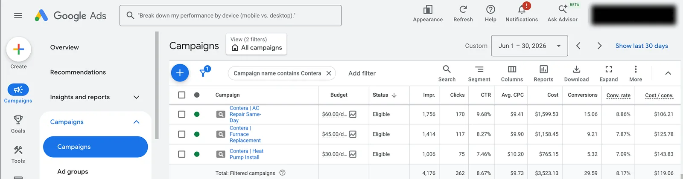Go to the previous date range
The height and width of the screenshot is (179, 683).
point(578,46)
